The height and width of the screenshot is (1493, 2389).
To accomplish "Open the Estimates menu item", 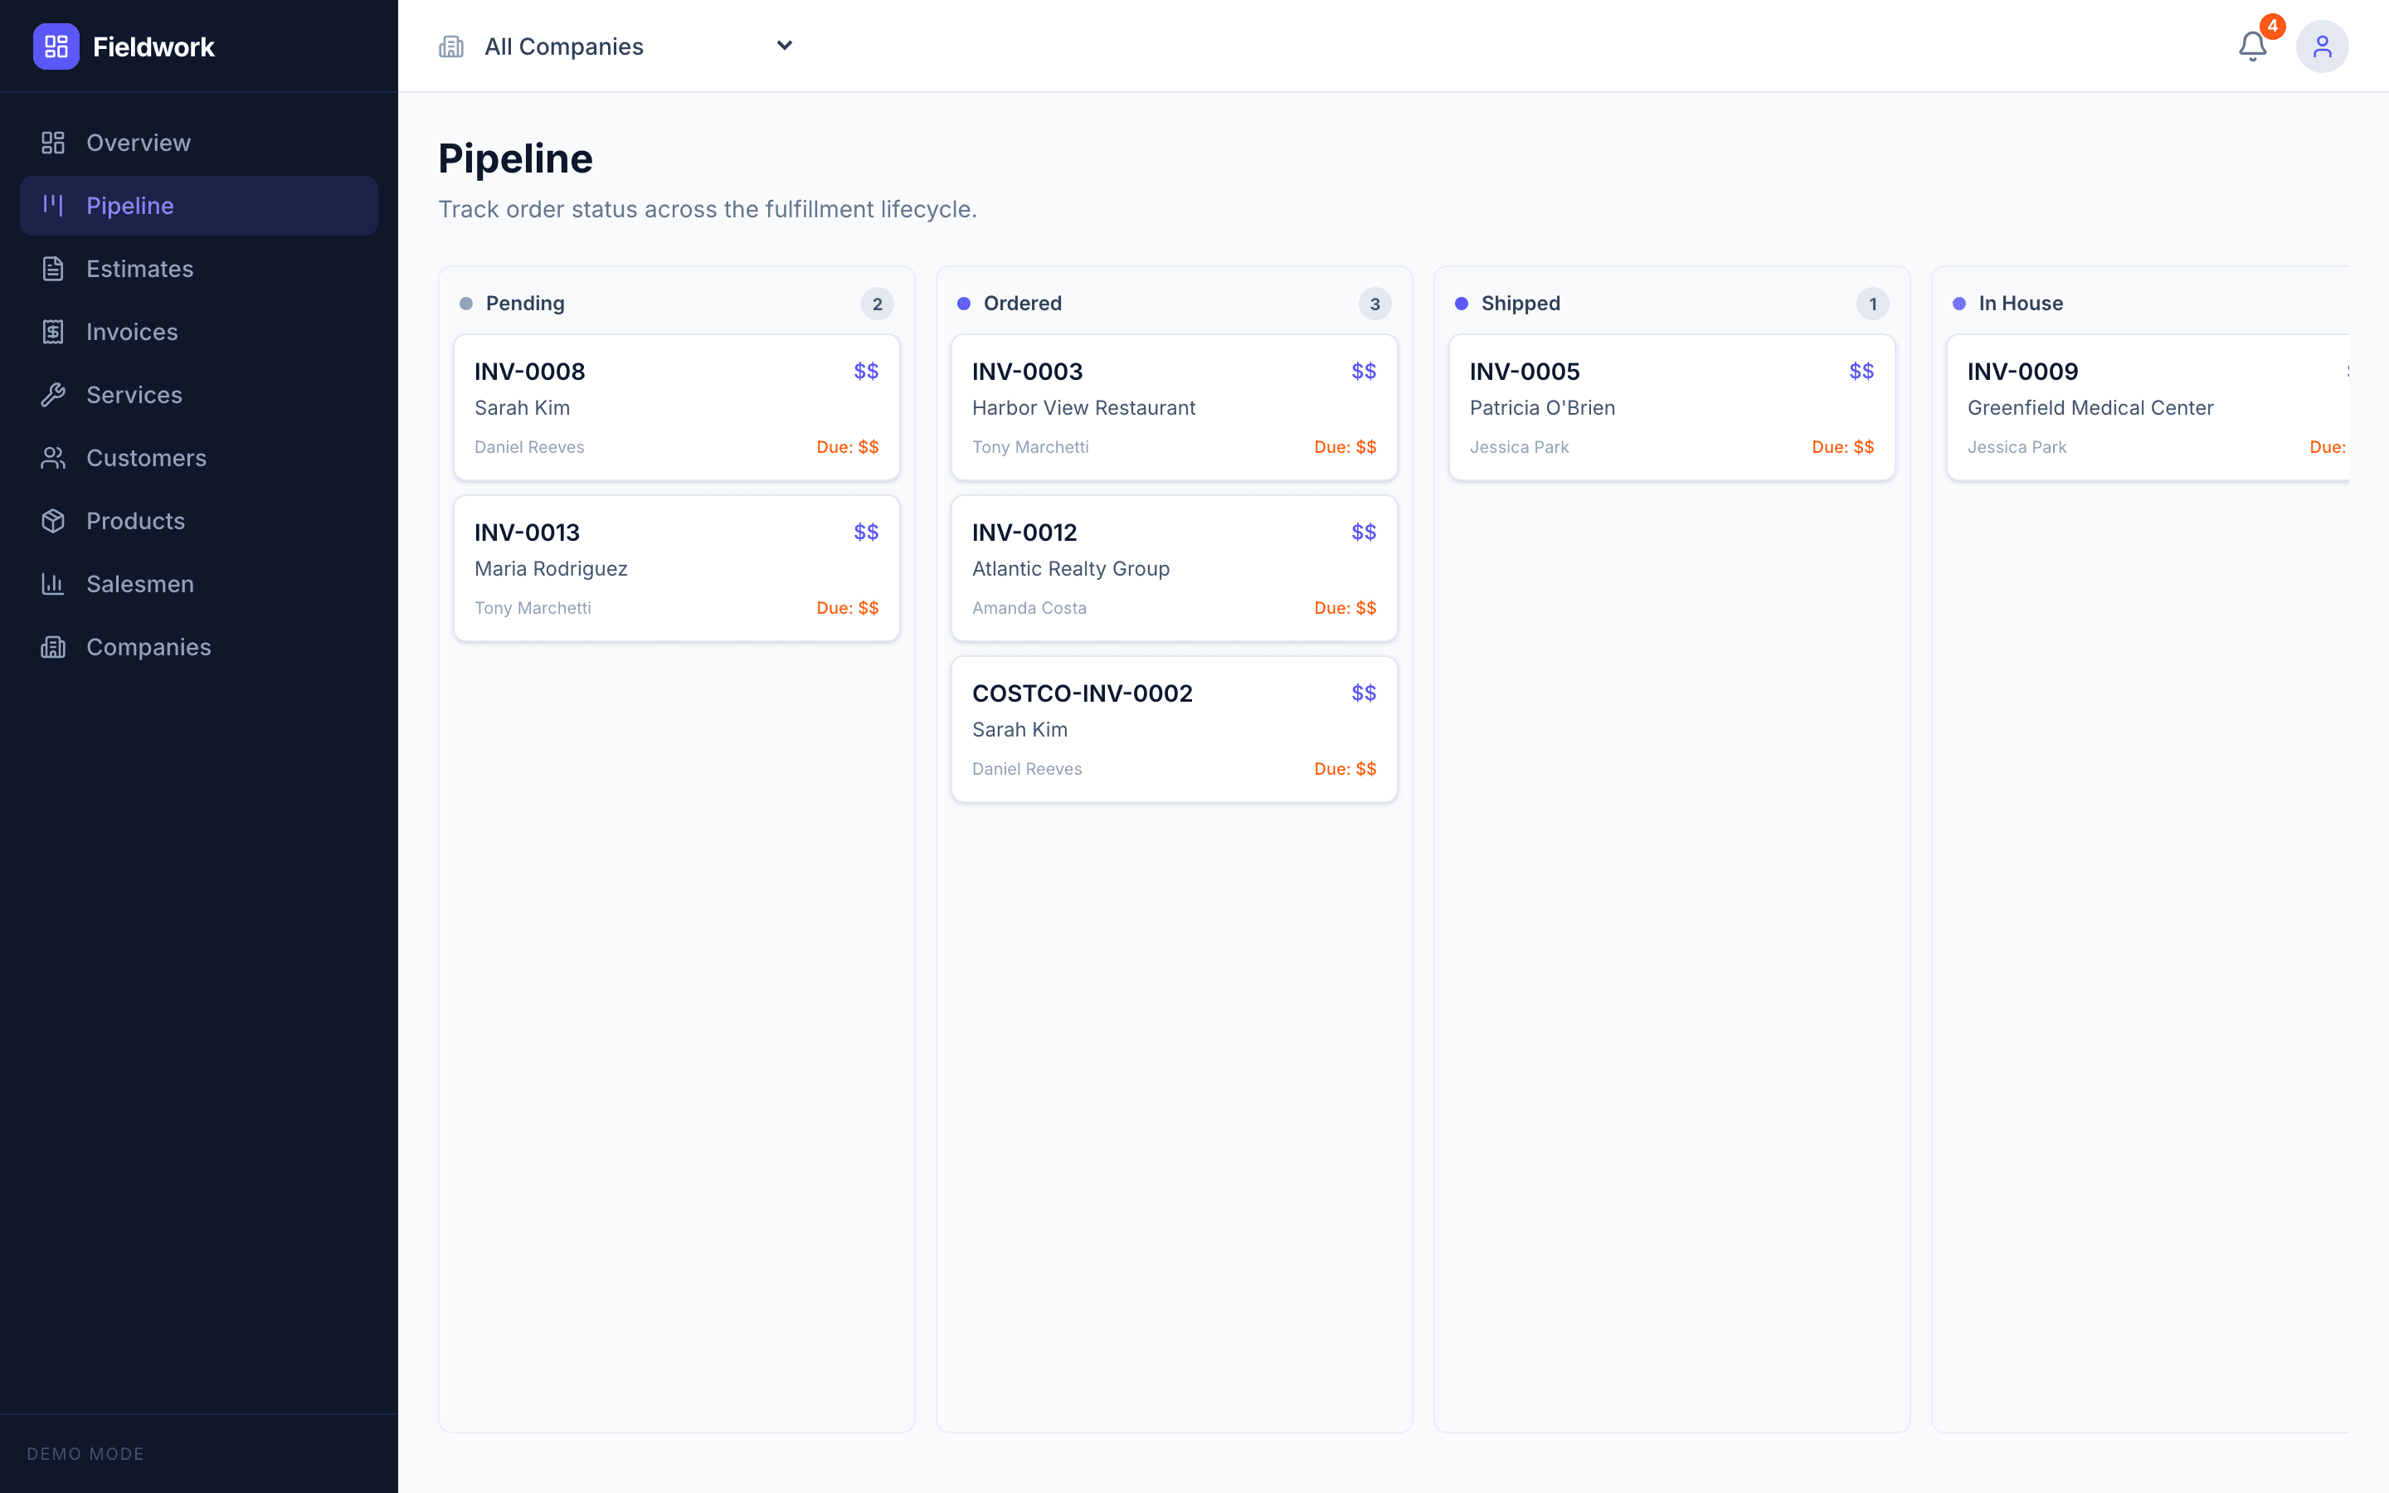I will pyautogui.click(x=139, y=269).
